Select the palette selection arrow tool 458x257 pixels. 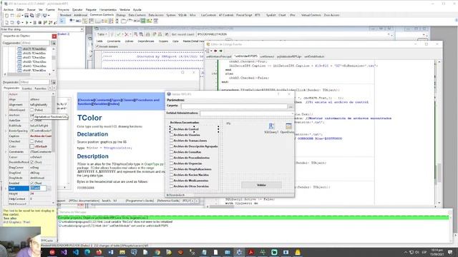(x=62, y=21)
